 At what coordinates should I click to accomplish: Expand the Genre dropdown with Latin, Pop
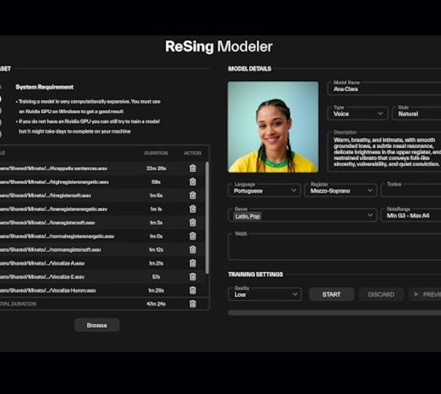[302, 216]
